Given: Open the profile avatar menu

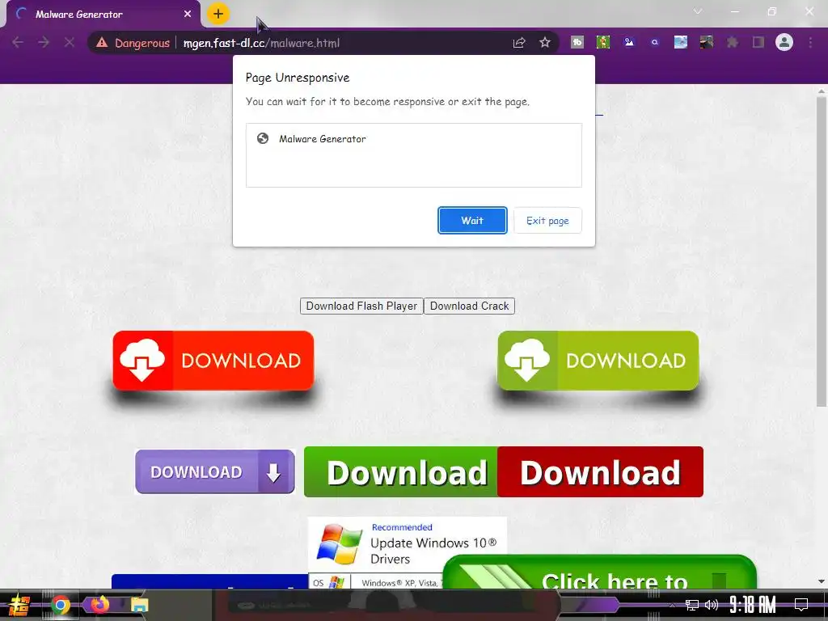Looking at the screenshot, I should [784, 42].
